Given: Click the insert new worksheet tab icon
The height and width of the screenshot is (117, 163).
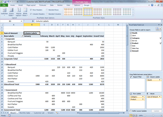Looking at the screenshot, I should coord(57,113).
